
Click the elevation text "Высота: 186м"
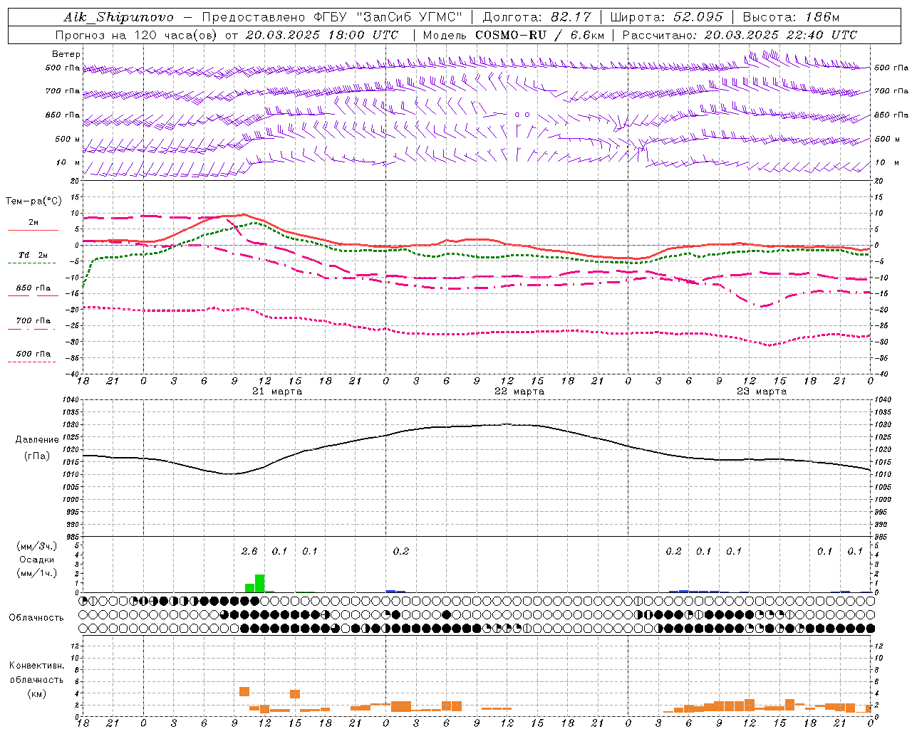pos(791,17)
